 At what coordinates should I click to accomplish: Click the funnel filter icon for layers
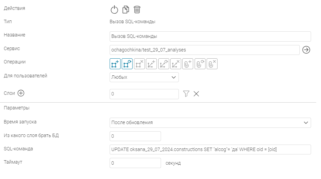click(x=186, y=94)
